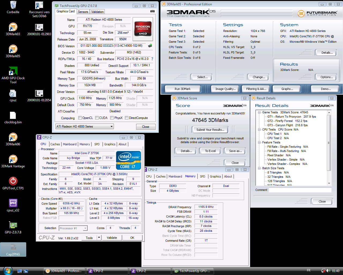Open the Windows Start orb
The height and width of the screenshot is (275, 343).
click(8, 271)
